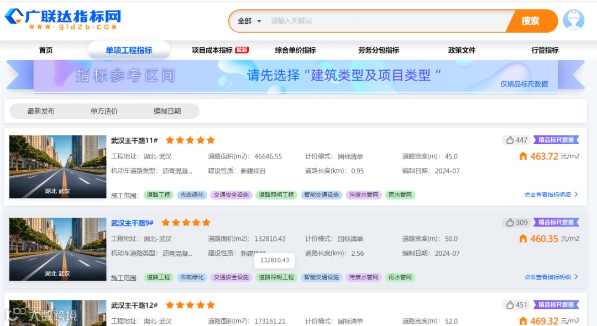Image resolution: width=597 pixels, height=326 pixels.
Task: Click the star rating of 武汉主干路9#
Action: [x=186, y=223]
